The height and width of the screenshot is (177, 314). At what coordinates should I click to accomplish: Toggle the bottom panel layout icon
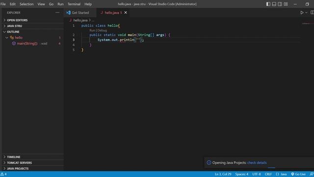274,4
